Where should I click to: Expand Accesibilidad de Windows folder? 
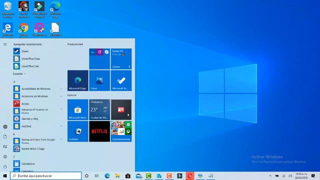61,89
